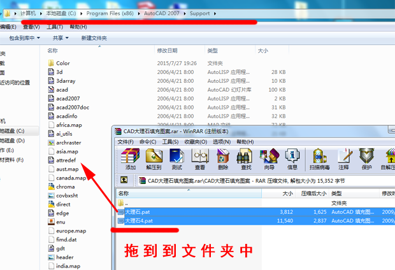Launch the Wizard (向导) tool in WinRAR
This screenshot has width=395, height=270.
pos(269,159)
